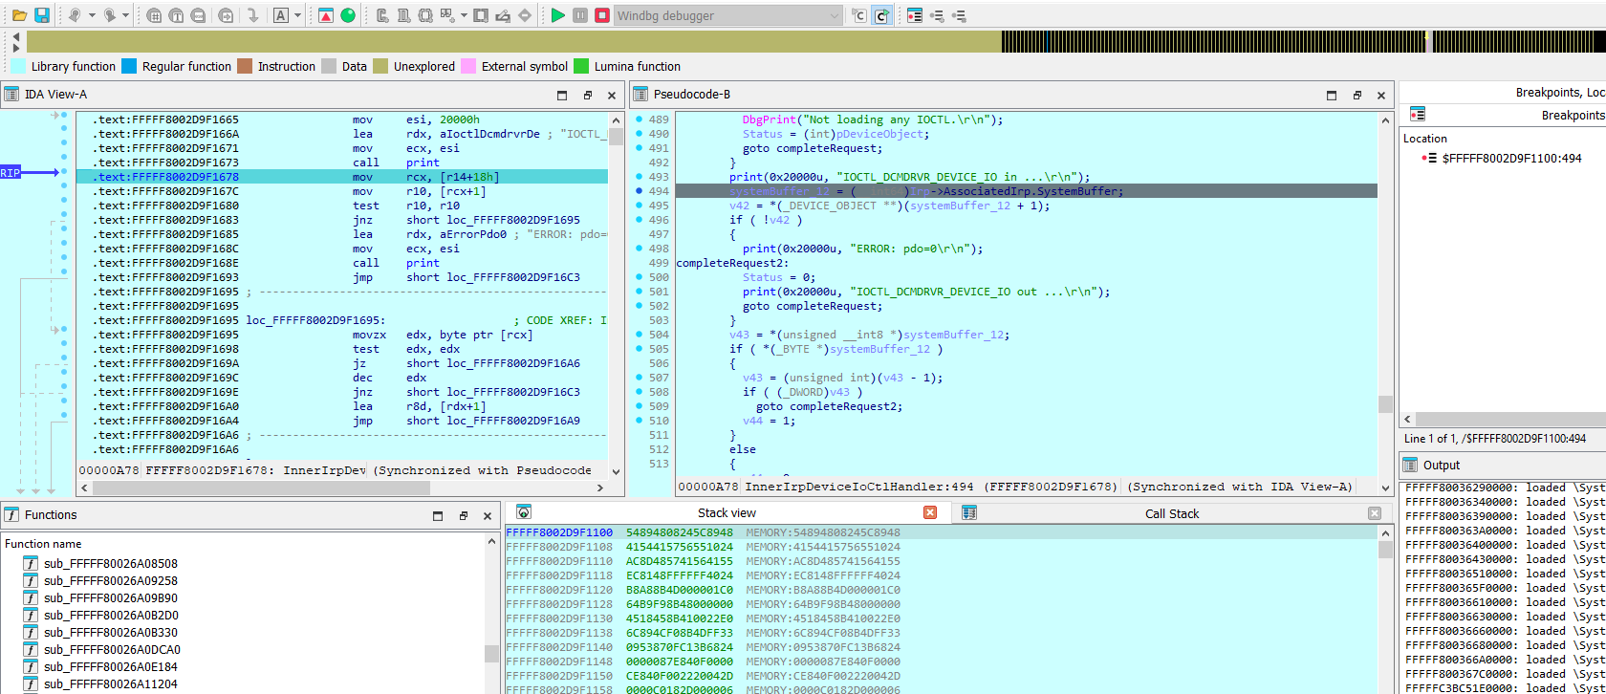The image size is (1606, 694).
Task: Toggle breakpoint dot on pseudocode line 494
Action: point(639,191)
